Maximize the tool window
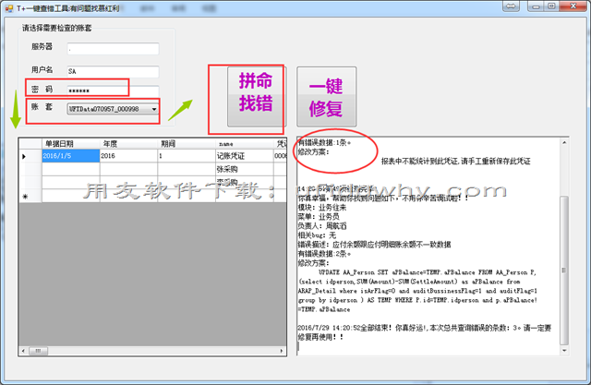This screenshot has height=385, width=591. coord(550,6)
